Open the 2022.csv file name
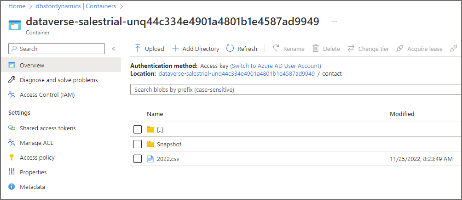 (168, 159)
